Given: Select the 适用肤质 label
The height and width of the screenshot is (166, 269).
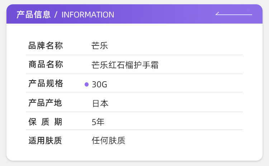Looking at the screenshot, I should click(45, 141).
